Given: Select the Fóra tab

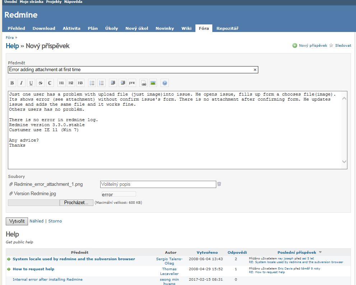Looking at the screenshot, I should tap(204, 28).
